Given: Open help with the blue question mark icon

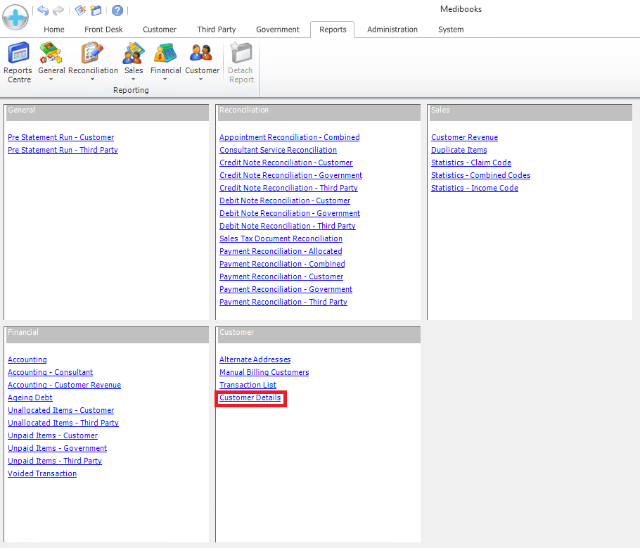Looking at the screenshot, I should pos(117,11).
